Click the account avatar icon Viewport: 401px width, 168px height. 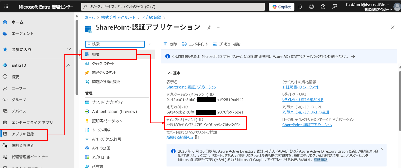[397, 7]
